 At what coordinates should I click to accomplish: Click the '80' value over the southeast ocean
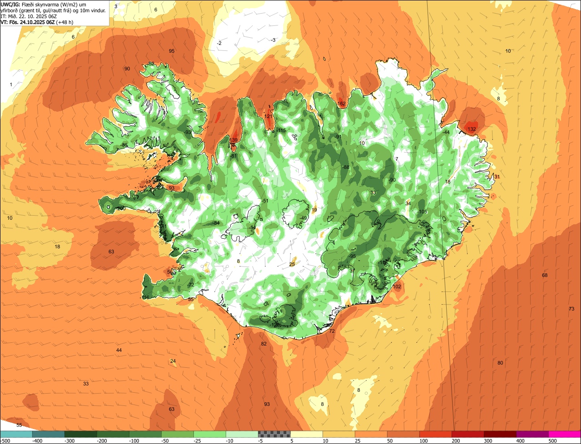click(500, 363)
